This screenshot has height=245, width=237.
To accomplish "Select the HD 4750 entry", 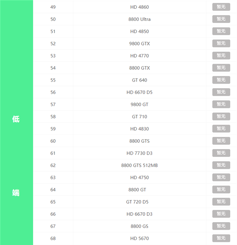I will 139,178.
